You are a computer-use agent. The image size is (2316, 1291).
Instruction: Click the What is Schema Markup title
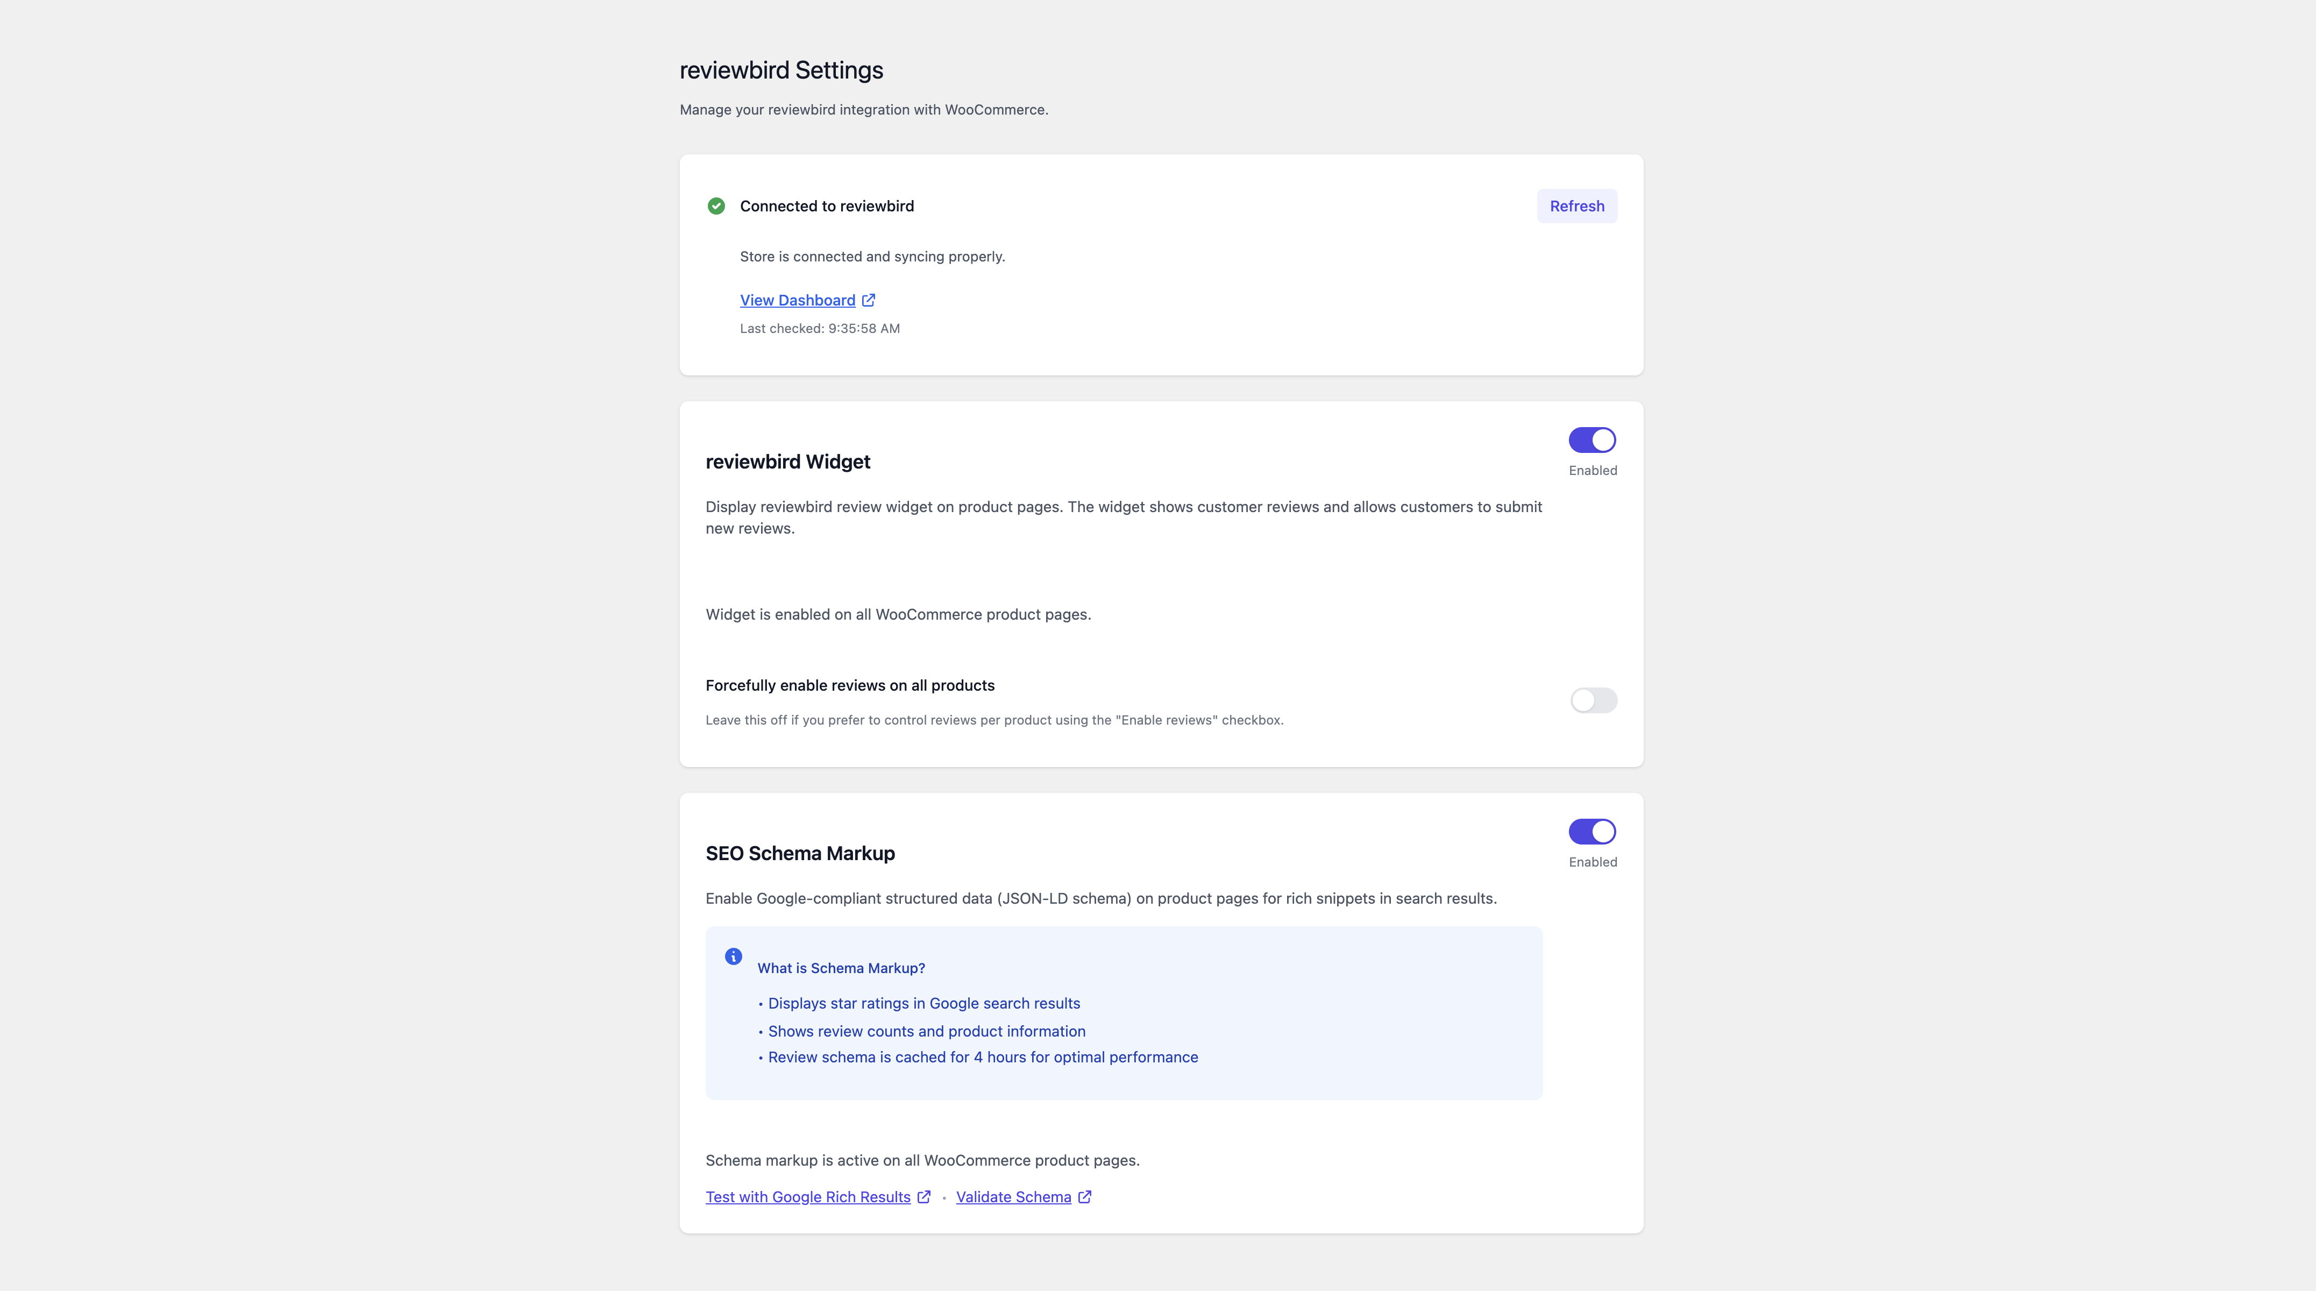[841, 968]
